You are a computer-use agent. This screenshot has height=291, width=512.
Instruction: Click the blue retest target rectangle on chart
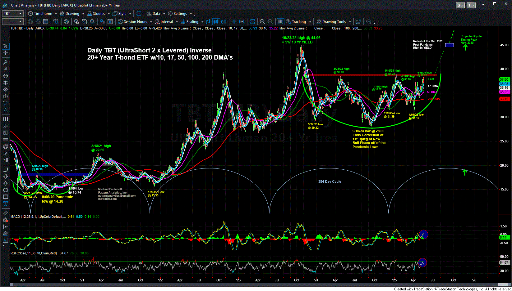(x=449, y=45)
